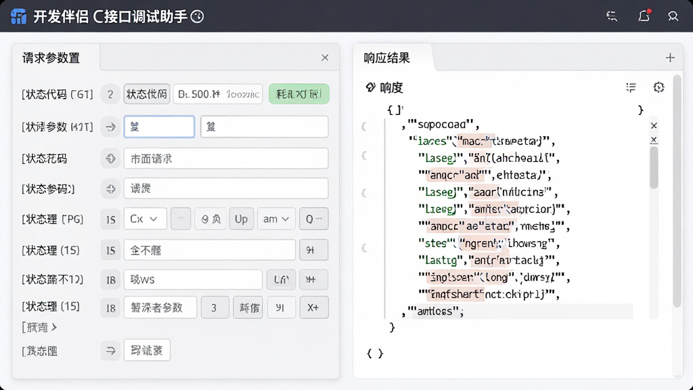Add a new tab with the plus icon
This screenshot has height=390, width=693.
670,58
